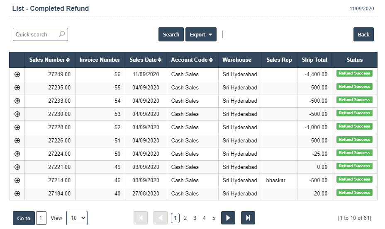Expand row for sales number 27228.00
The width and height of the screenshot is (385, 229).
[17, 127]
